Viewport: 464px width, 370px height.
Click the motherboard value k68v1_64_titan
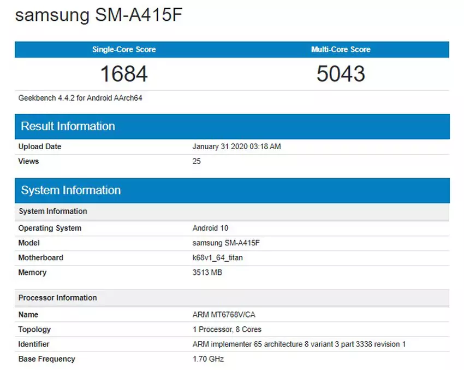click(218, 257)
